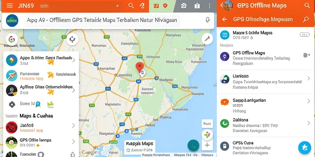Image resolution: width=315 pixels, height=157 pixels.
Task: Open the map book icon in the top bar
Action: point(156,6)
